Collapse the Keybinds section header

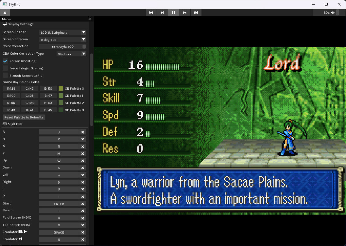pyautogui.click(x=12, y=124)
